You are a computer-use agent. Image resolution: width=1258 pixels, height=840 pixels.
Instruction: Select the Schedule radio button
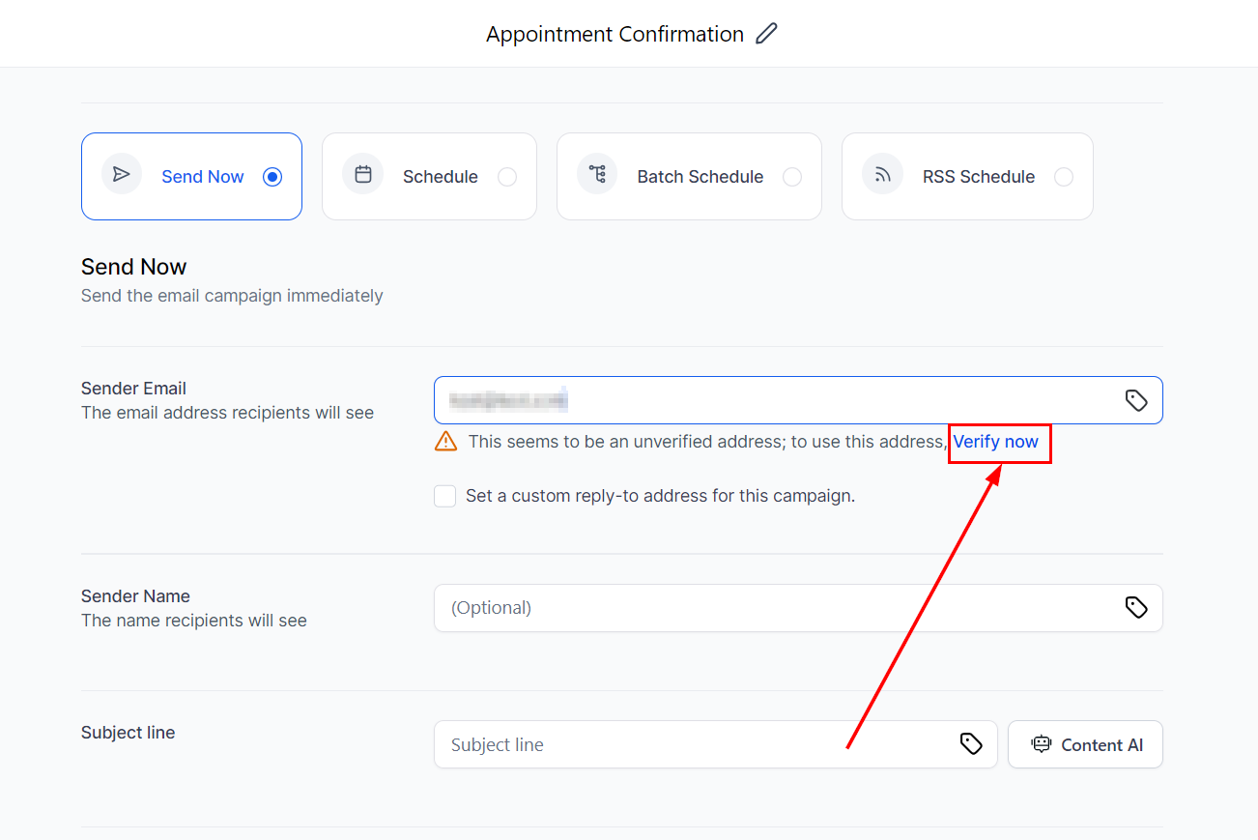[x=507, y=177]
